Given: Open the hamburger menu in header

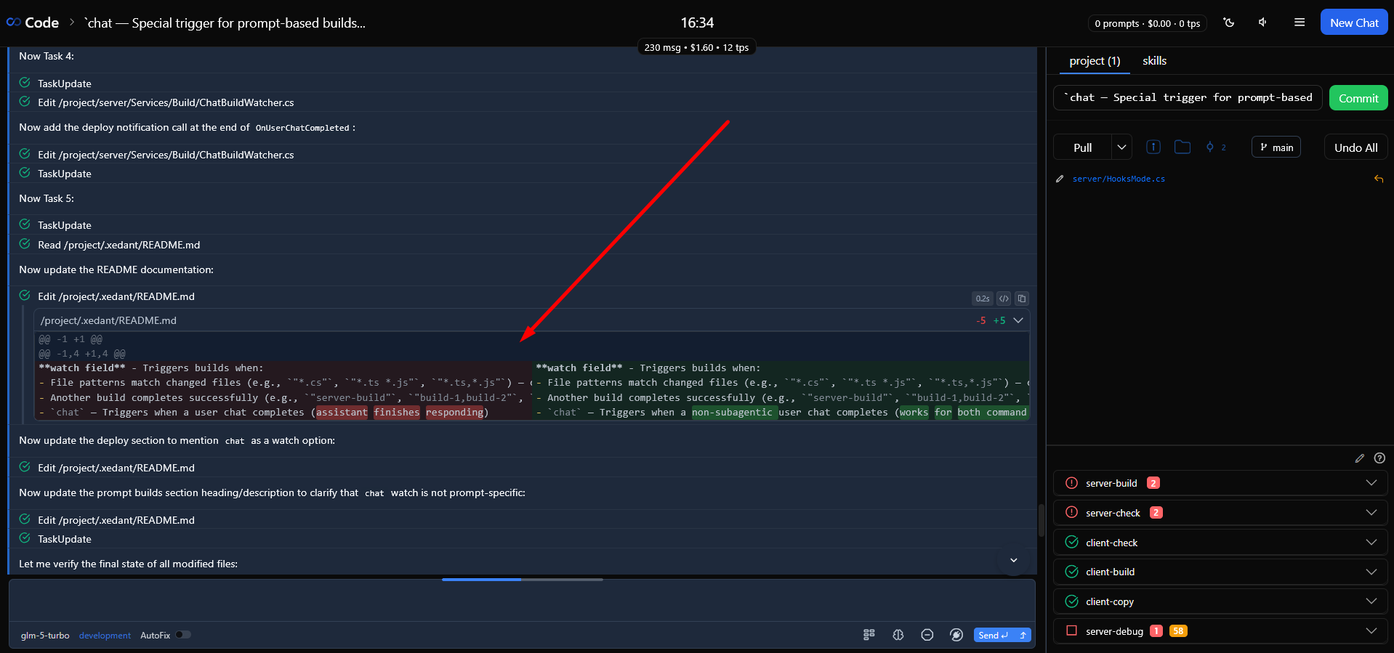Looking at the screenshot, I should pos(1300,23).
